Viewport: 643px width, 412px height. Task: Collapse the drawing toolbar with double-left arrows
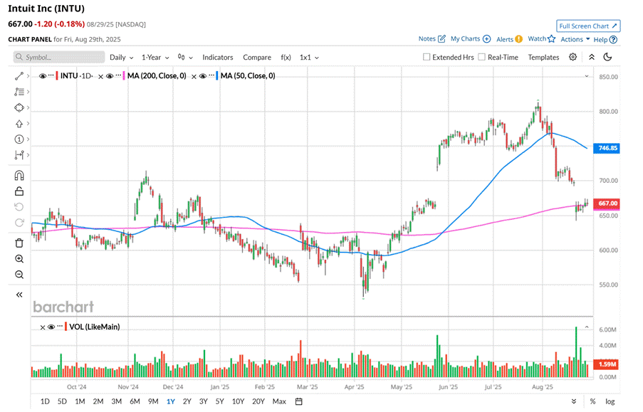tap(19, 295)
